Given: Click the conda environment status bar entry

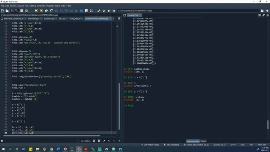Looking at the screenshot, I should pos(196,145).
